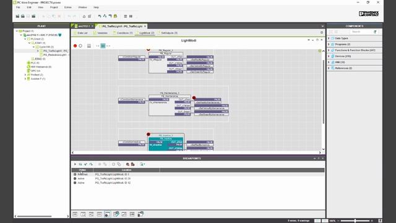Click the red filled breakpoint toggle in editor toolbar
Image resolution: width=396 pixels, height=223 pixels.
[x=75, y=46]
